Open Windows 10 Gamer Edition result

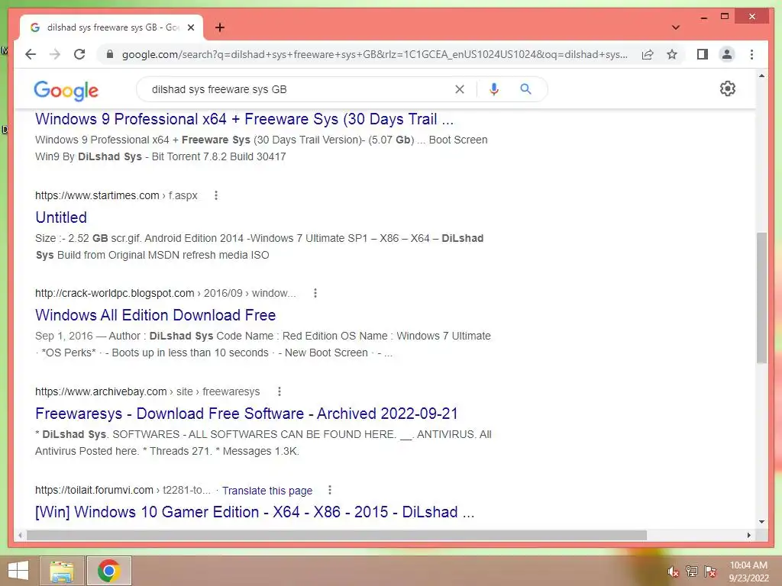point(254,512)
